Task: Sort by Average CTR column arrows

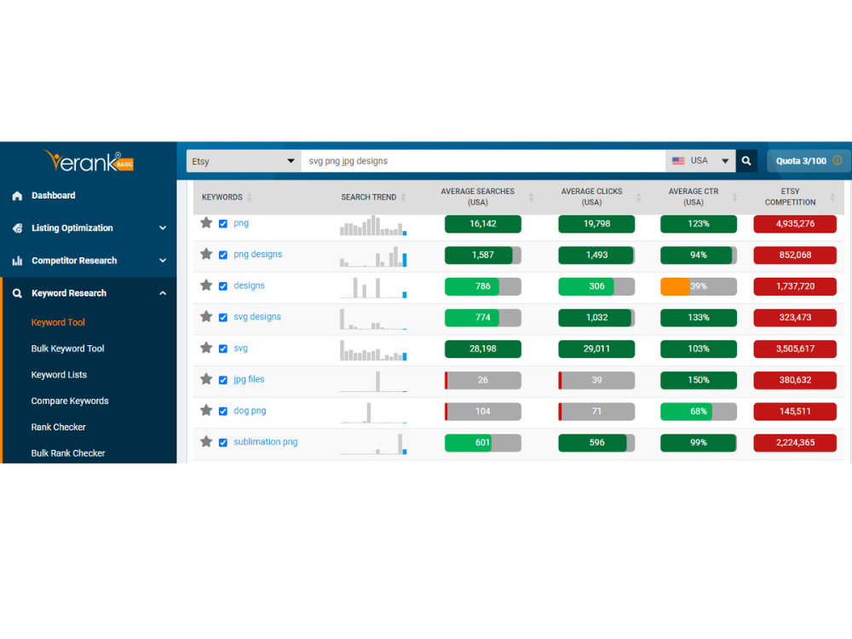Action: click(734, 198)
